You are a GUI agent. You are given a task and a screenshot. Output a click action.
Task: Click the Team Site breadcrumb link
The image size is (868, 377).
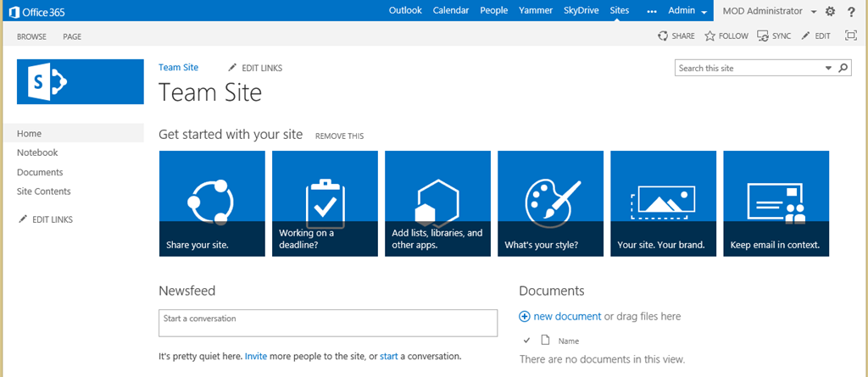click(x=178, y=67)
